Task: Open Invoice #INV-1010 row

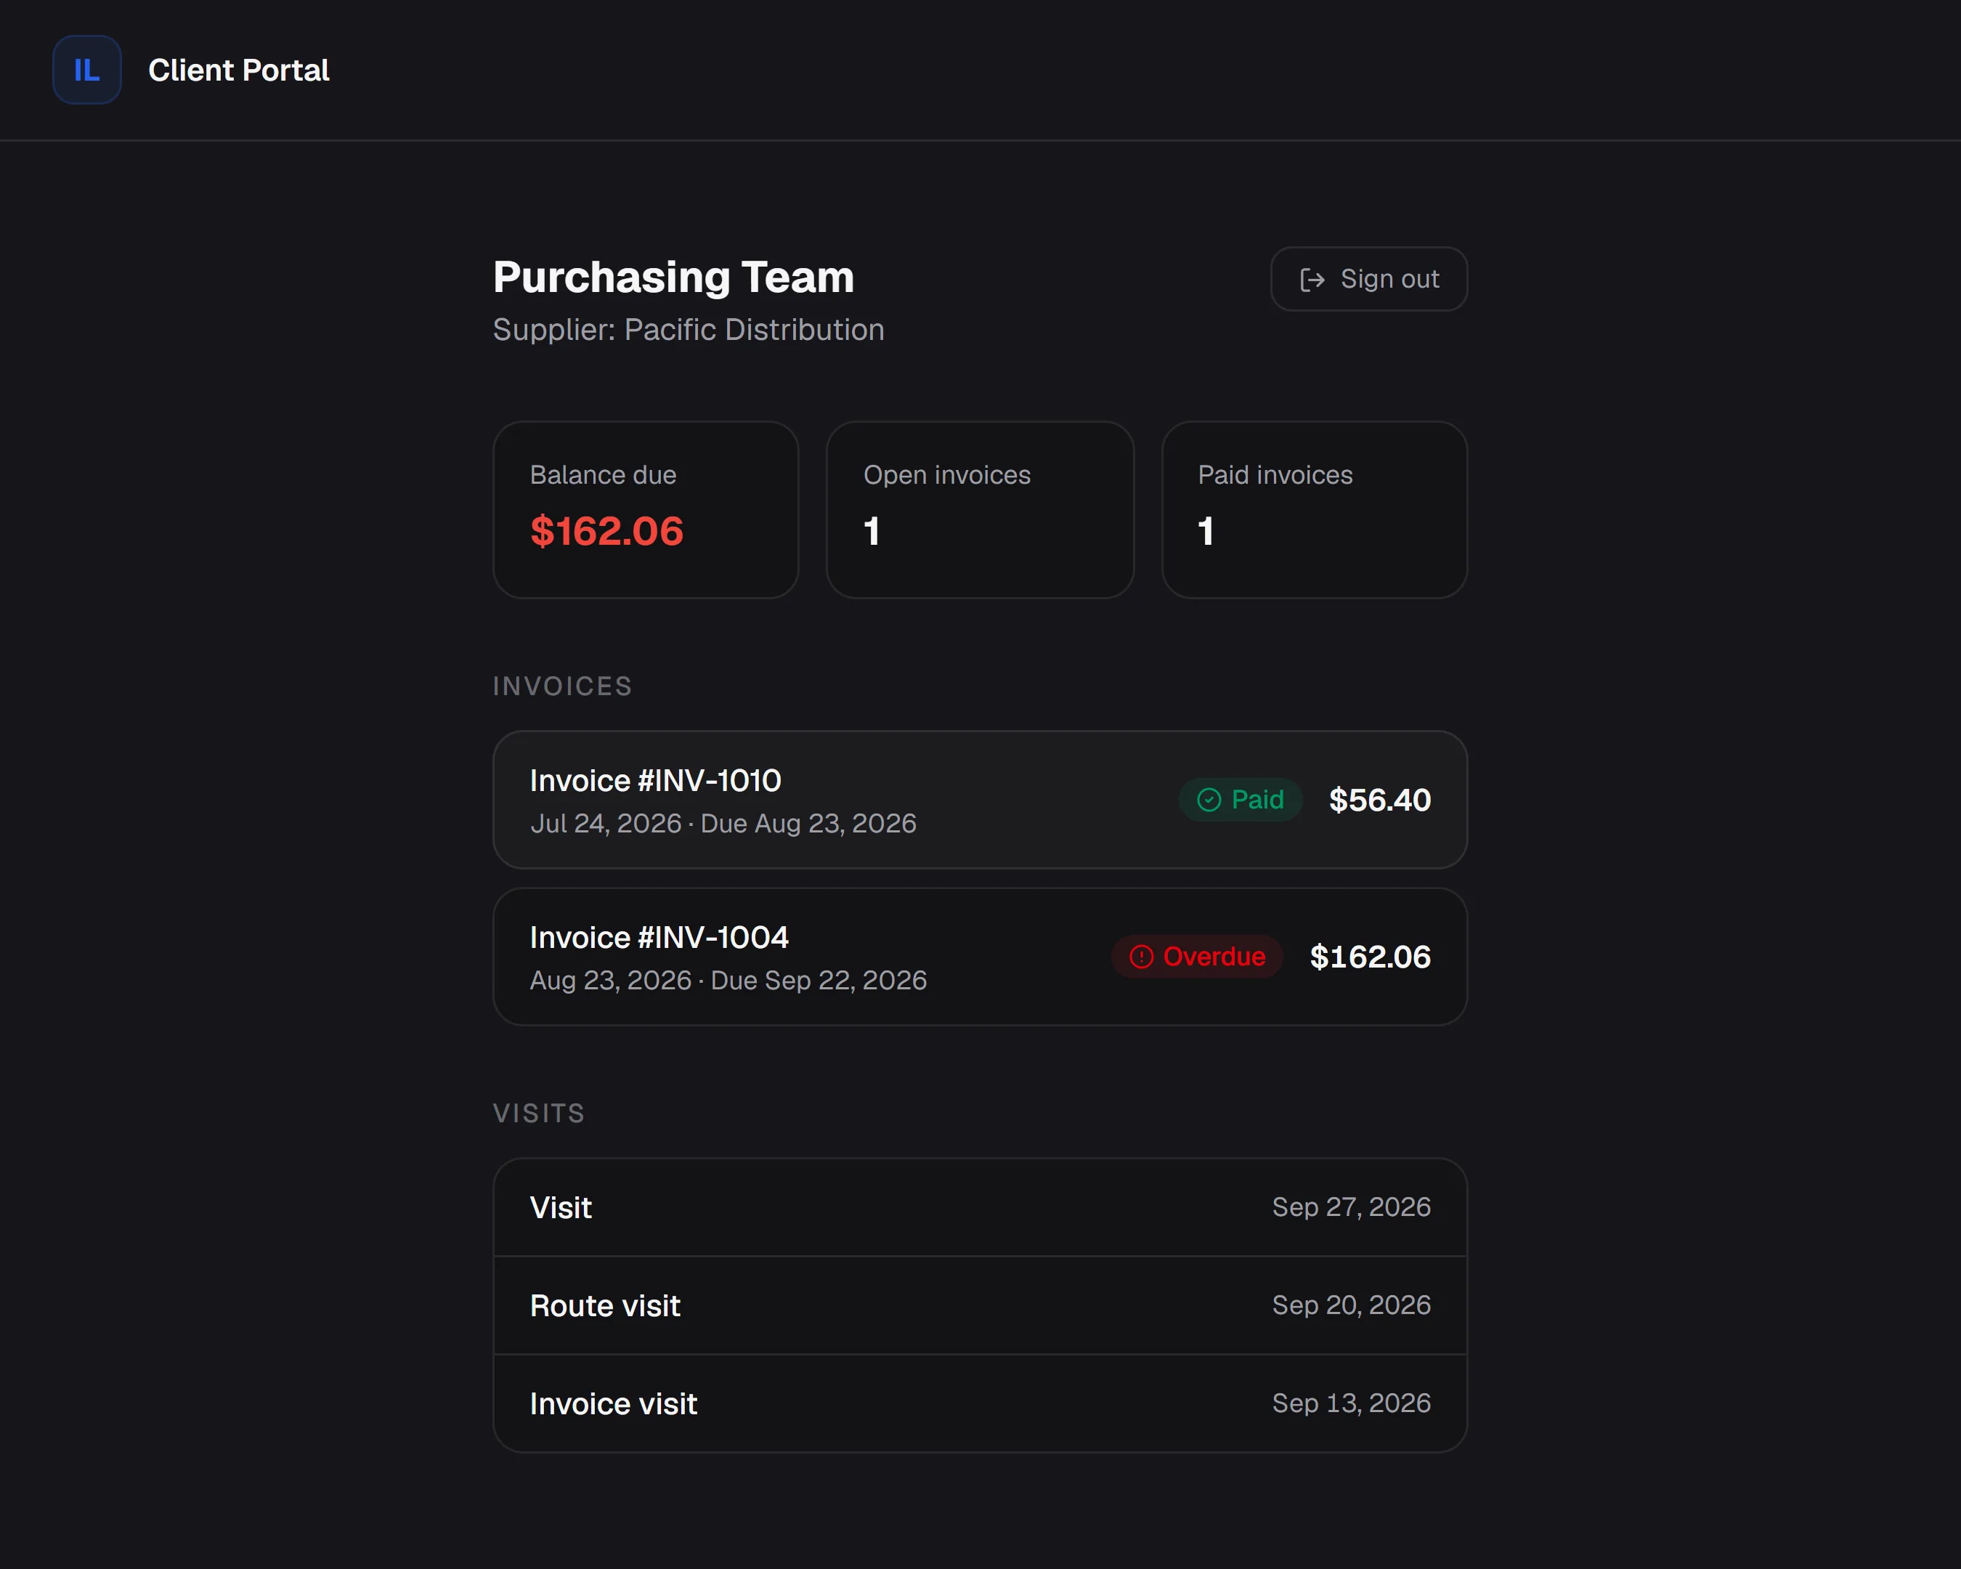Action: point(980,800)
